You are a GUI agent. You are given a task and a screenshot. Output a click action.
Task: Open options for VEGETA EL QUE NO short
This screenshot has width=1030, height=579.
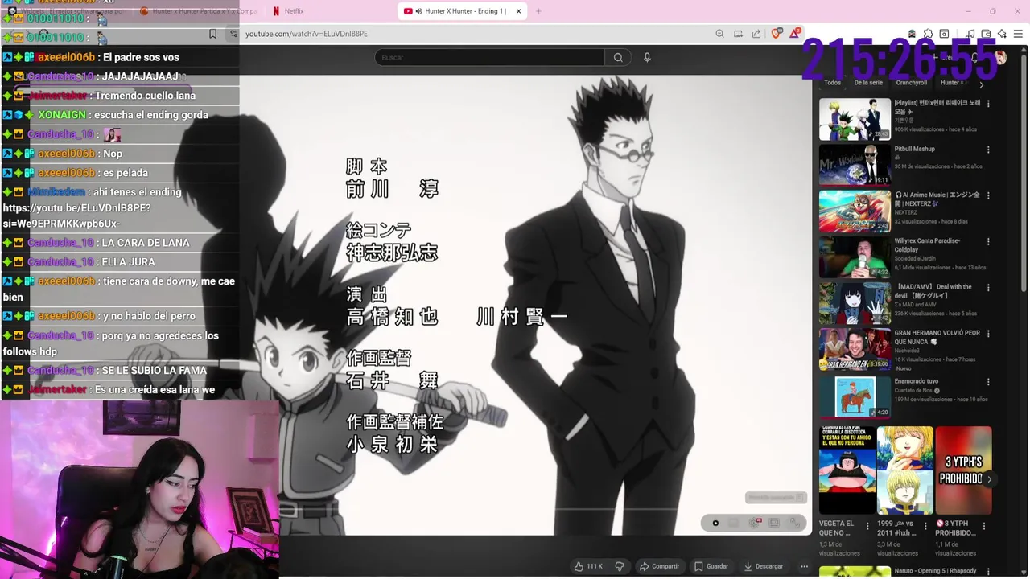click(x=867, y=526)
